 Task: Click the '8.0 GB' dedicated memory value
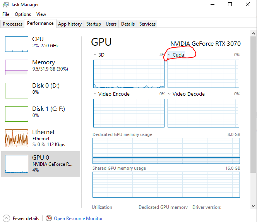(x=234, y=134)
